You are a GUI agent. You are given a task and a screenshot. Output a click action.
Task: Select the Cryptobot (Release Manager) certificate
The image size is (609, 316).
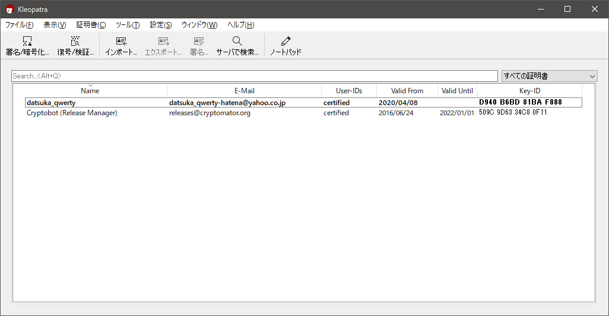pos(72,113)
